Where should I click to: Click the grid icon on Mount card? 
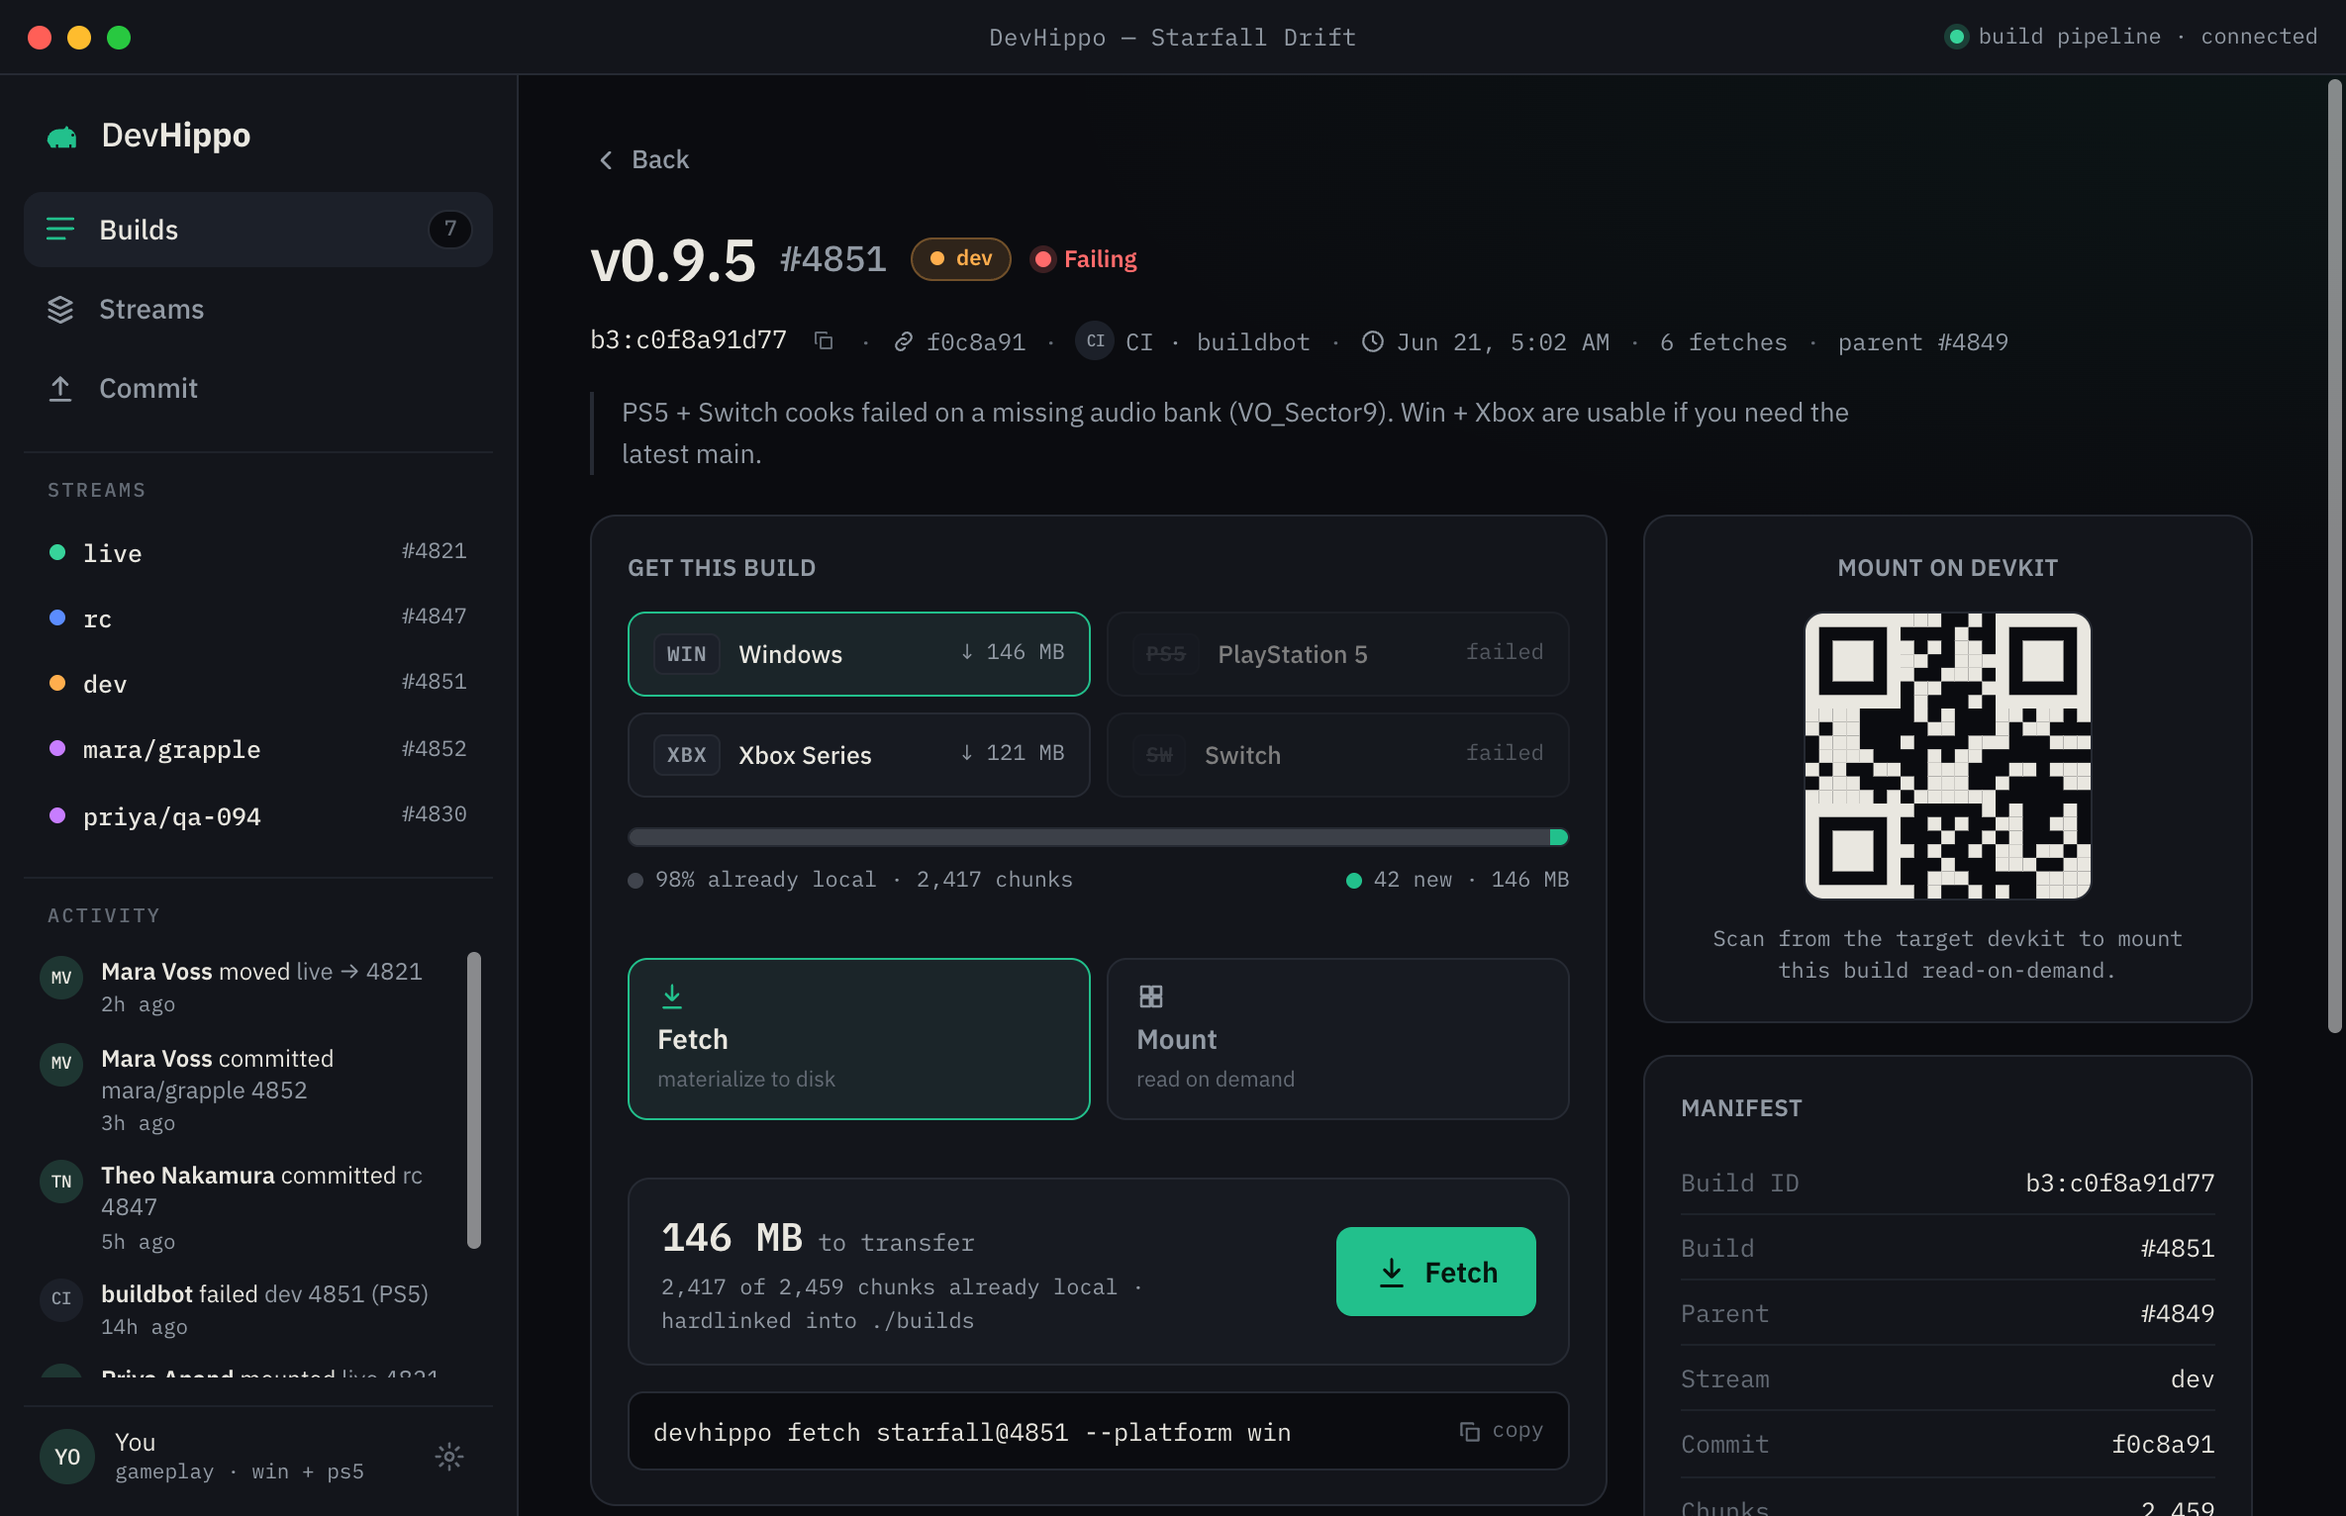[x=1150, y=996]
